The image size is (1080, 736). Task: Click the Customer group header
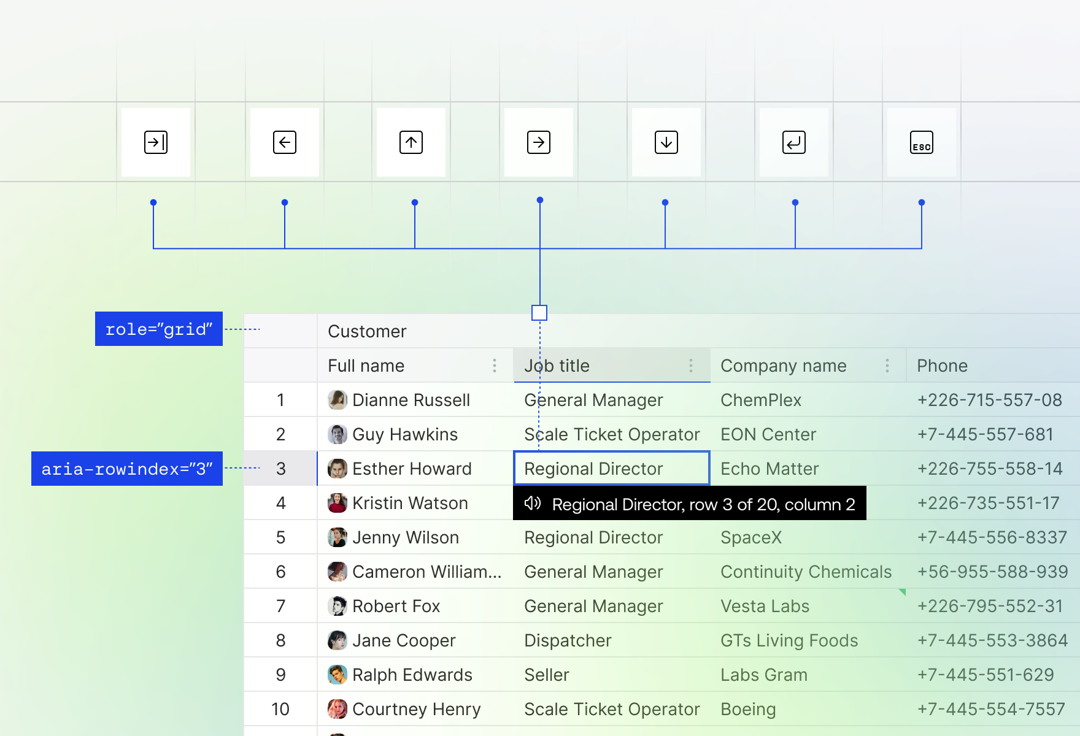(699, 331)
